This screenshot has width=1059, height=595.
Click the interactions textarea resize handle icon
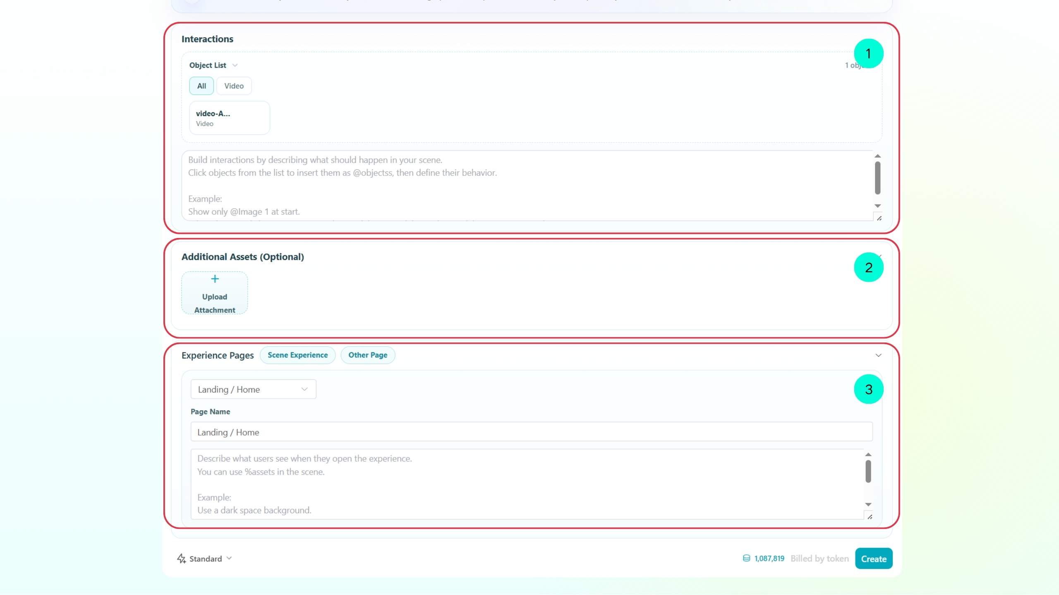point(879,218)
